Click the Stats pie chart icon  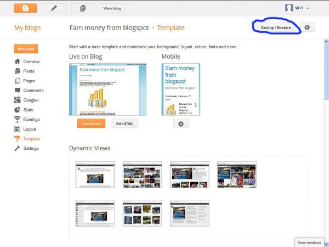click(x=17, y=110)
